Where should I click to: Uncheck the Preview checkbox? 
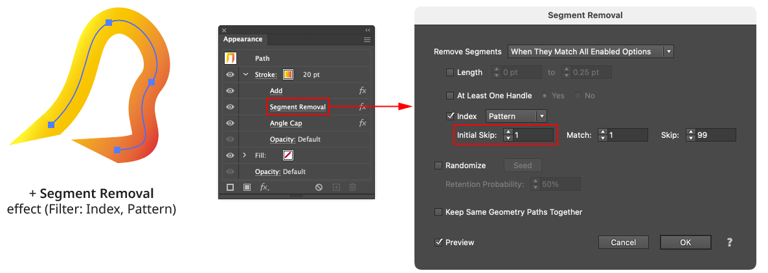439,243
